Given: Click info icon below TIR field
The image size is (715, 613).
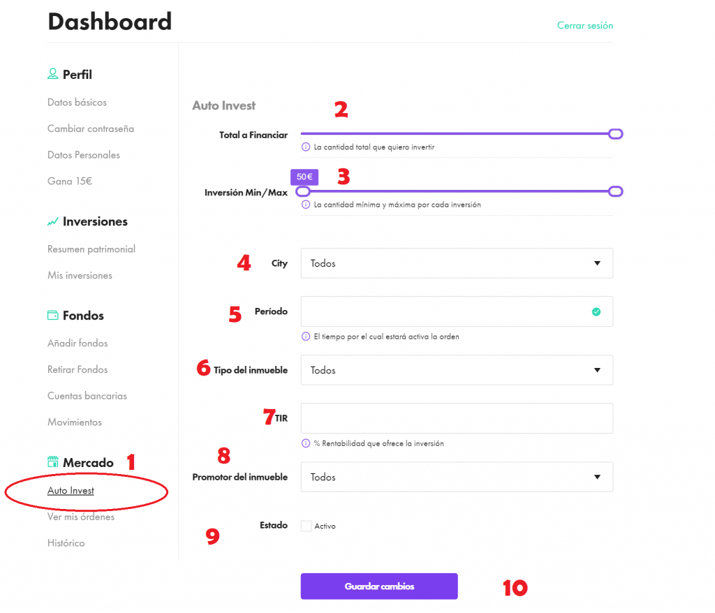Looking at the screenshot, I should point(306,443).
